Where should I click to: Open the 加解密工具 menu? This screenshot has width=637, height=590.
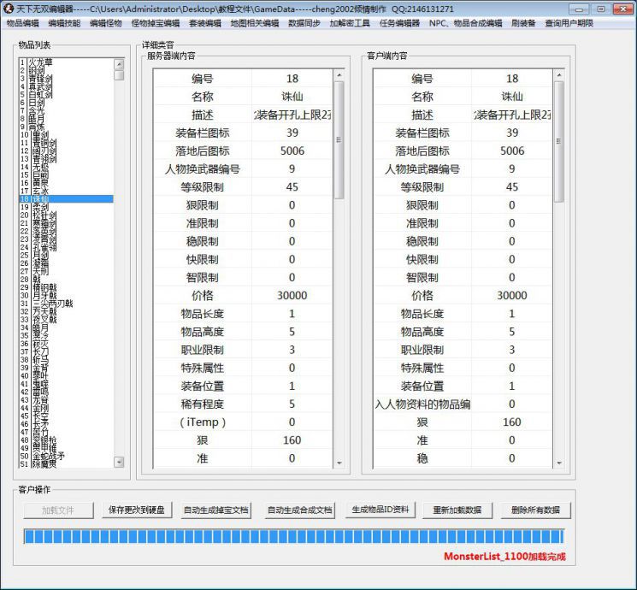(x=350, y=23)
